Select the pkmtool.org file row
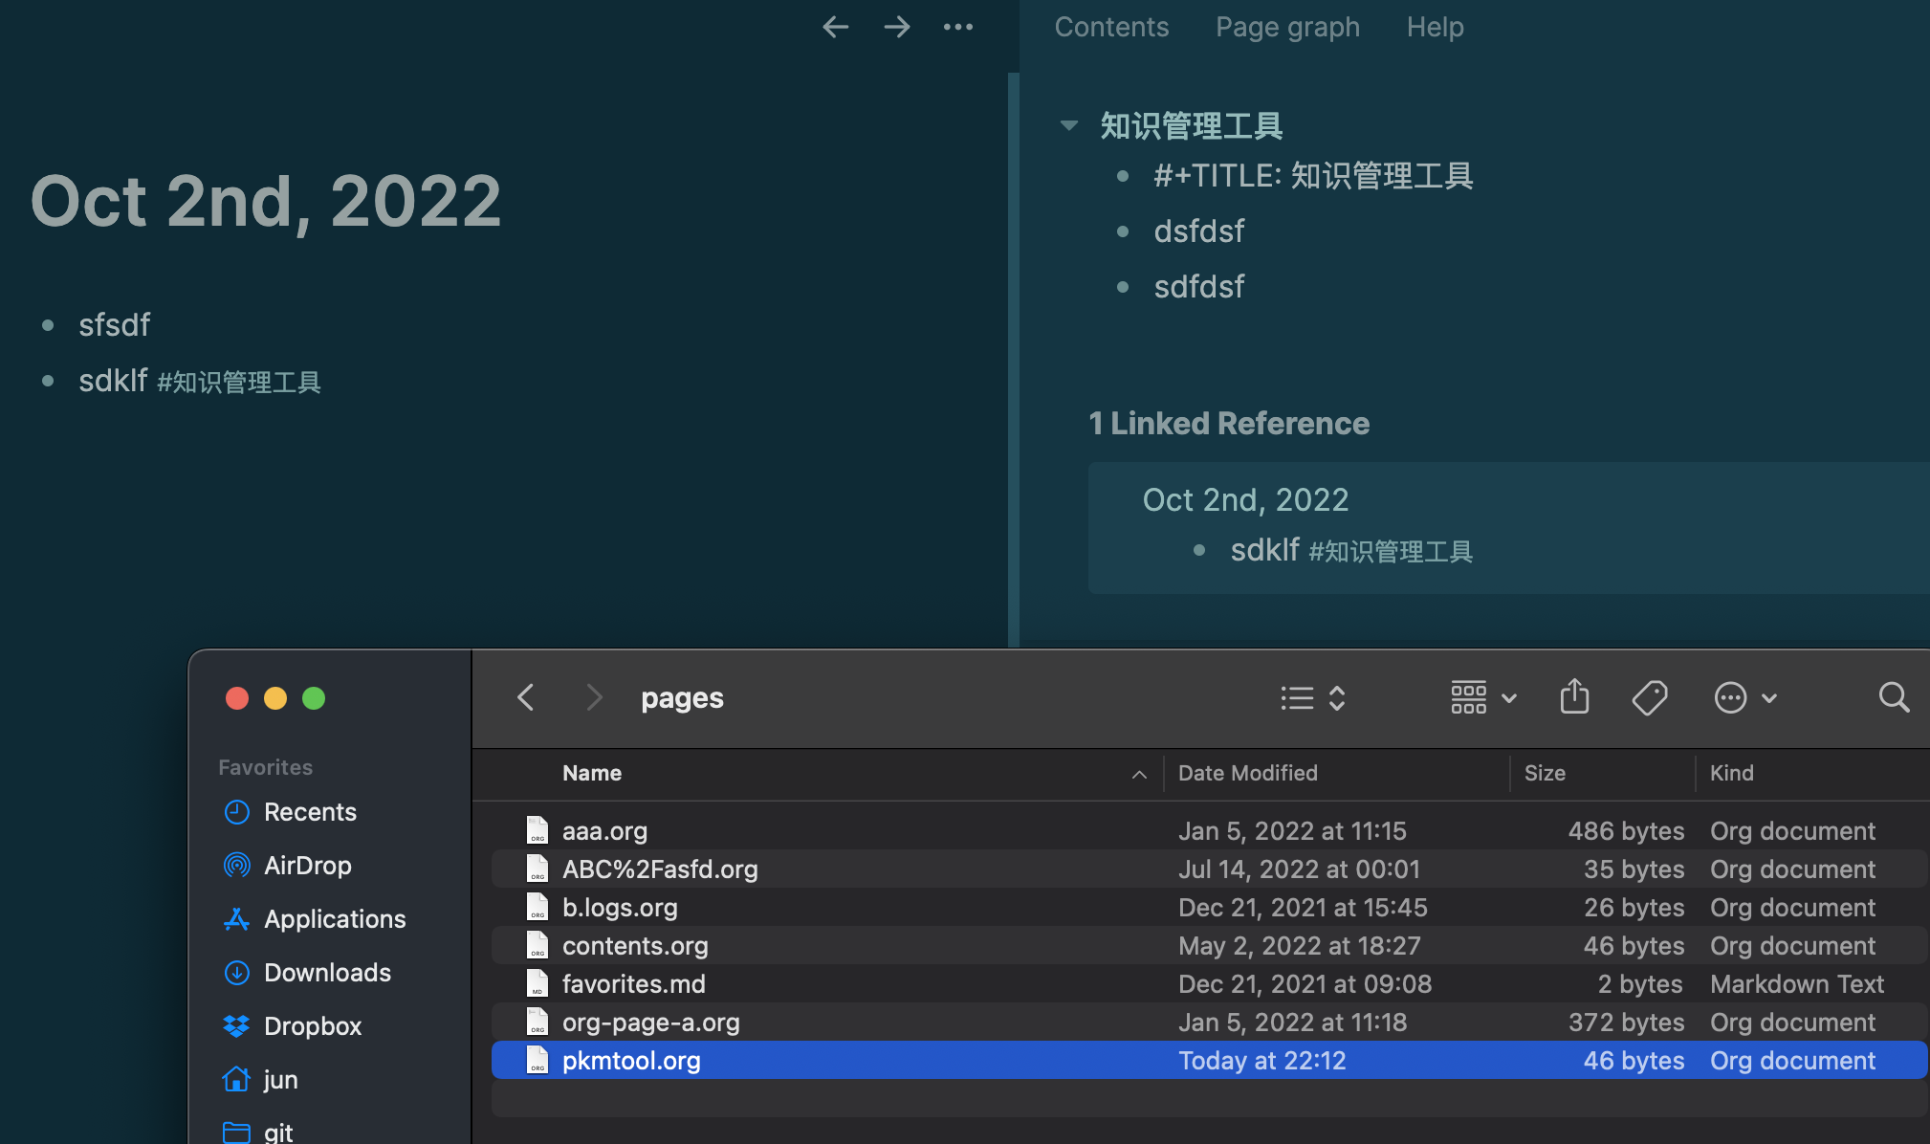Viewport: 1930px width, 1144px height. pyautogui.click(x=631, y=1061)
